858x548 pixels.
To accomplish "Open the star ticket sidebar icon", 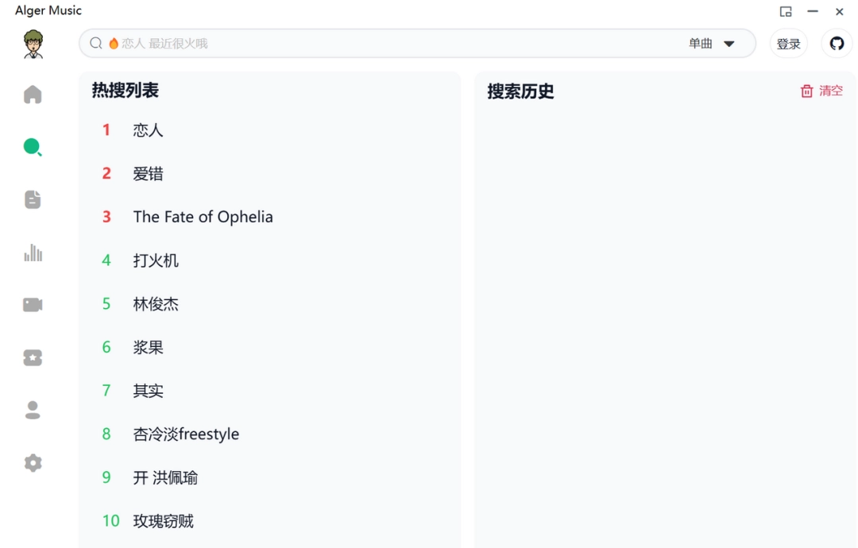I will click(33, 357).
